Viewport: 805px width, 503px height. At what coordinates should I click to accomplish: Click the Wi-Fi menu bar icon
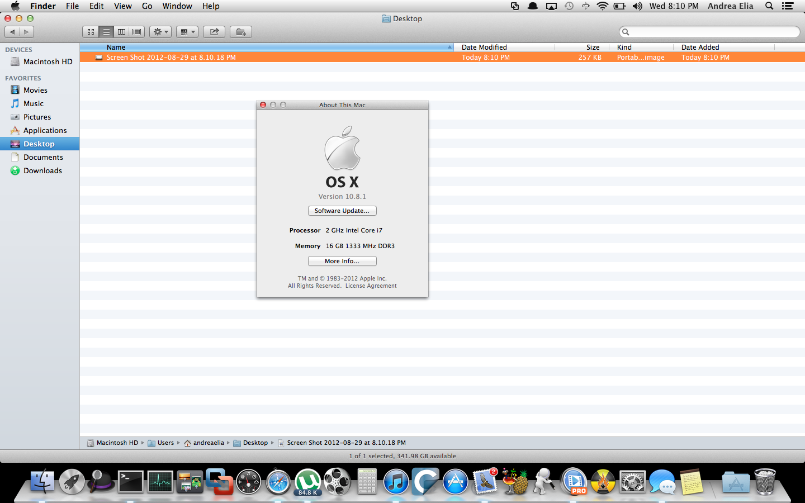pos(602,6)
